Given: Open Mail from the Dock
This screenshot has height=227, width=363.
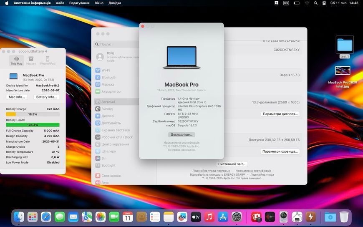Looking at the screenshot, I should click(x=73, y=217).
